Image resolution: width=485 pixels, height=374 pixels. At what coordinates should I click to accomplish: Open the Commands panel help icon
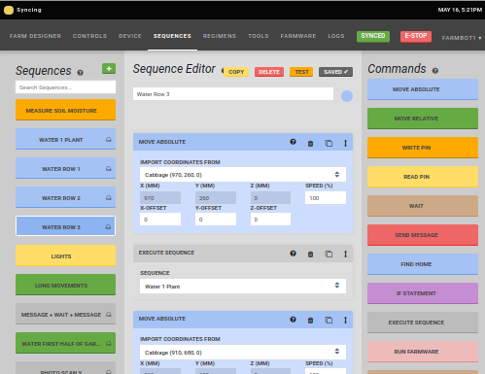(x=435, y=71)
